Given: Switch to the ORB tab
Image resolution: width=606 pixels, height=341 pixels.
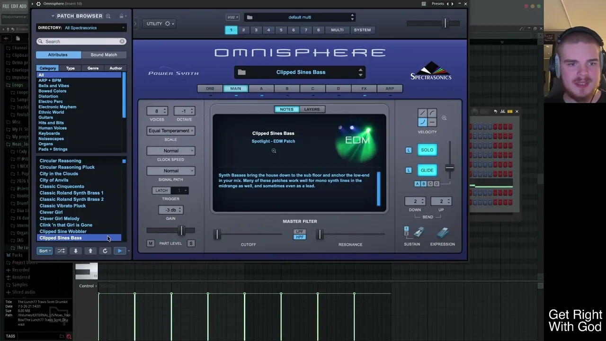Looking at the screenshot, I should pos(210,89).
